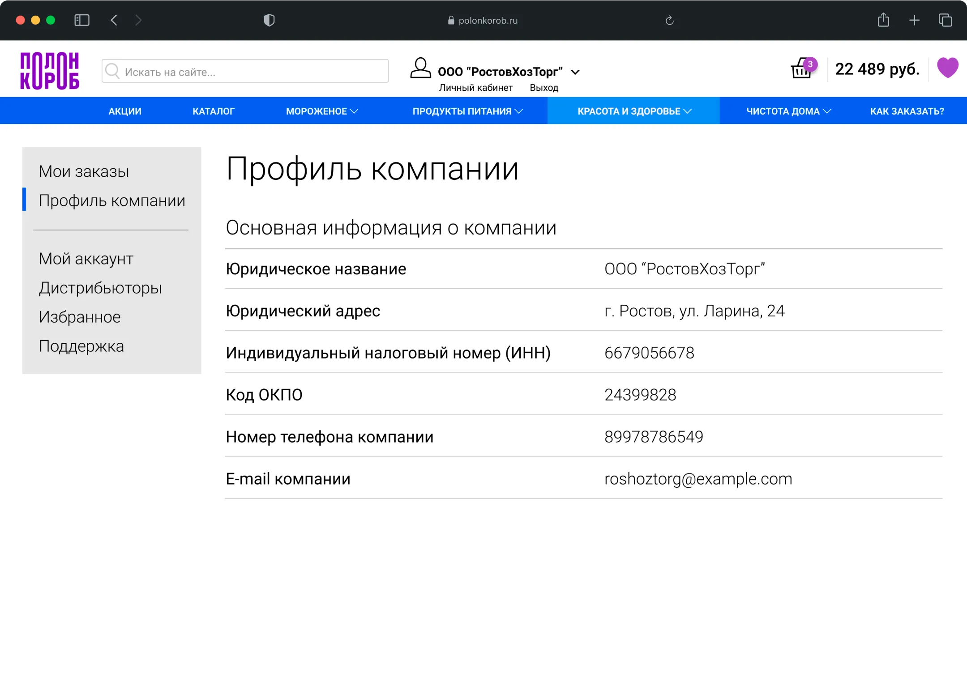
Task: Show the tab overview icon
Action: [x=945, y=20]
